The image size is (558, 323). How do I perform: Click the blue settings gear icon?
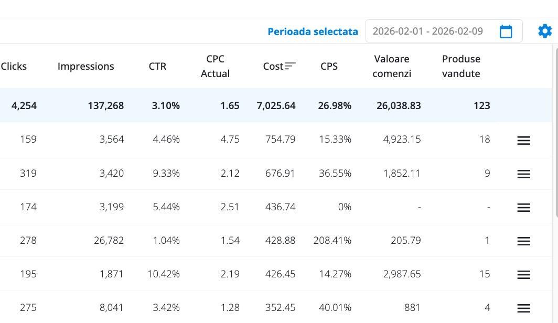pyautogui.click(x=545, y=30)
